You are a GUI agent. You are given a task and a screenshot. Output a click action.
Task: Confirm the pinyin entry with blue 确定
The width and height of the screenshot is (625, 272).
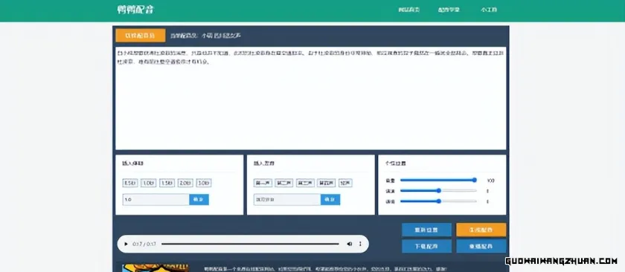pyautogui.click(x=330, y=199)
